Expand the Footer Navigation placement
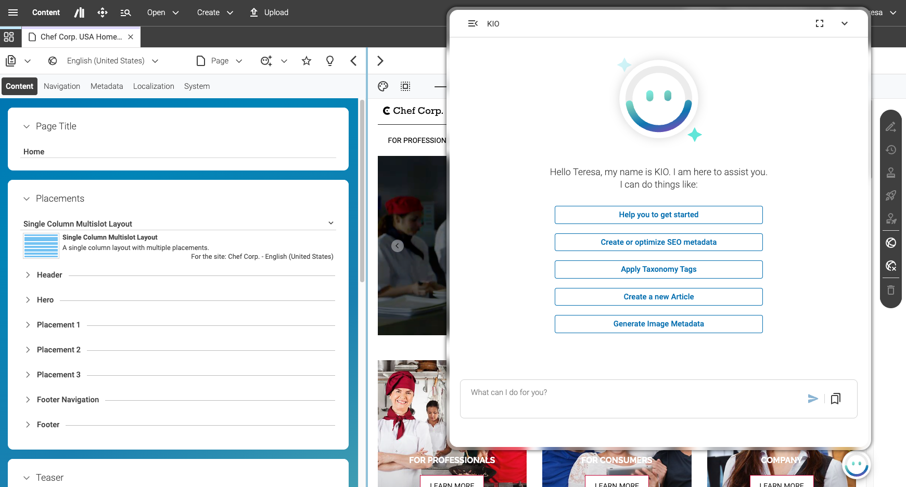The height and width of the screenshot is (487, 906). pos(28,400)
